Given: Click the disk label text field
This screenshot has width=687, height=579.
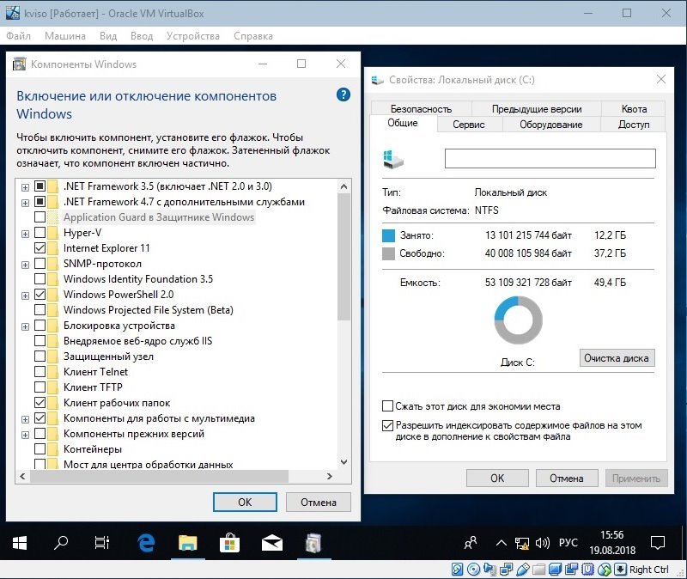Looking at the screenshot, I should [x=550, y=158].
